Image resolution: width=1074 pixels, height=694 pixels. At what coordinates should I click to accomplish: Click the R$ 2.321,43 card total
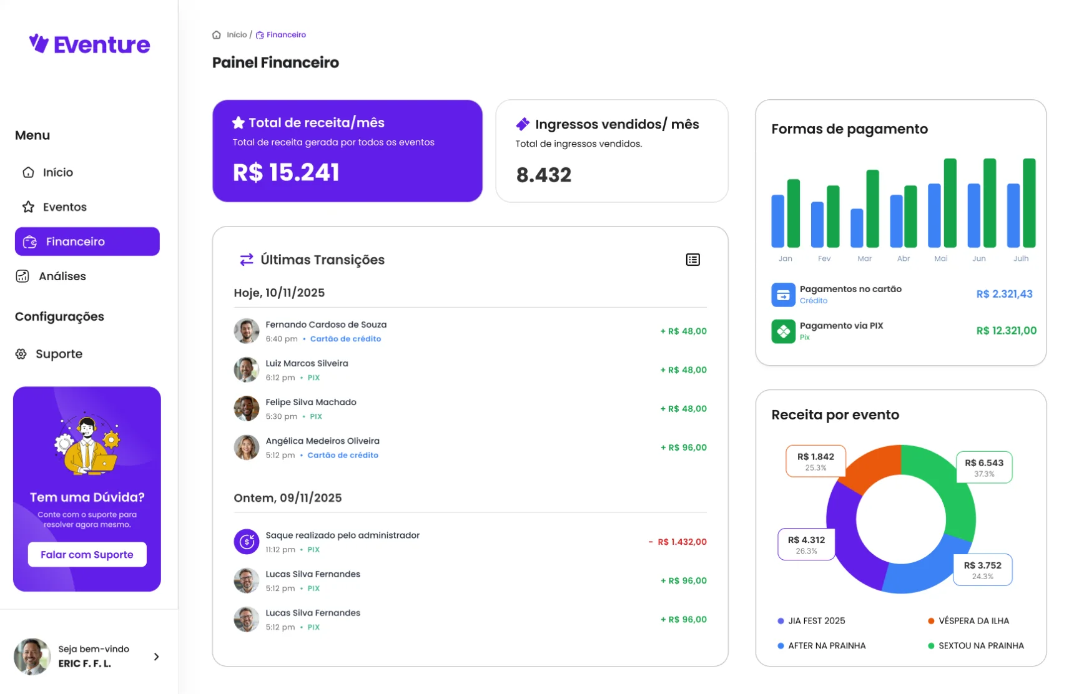tap(1004, 294)
